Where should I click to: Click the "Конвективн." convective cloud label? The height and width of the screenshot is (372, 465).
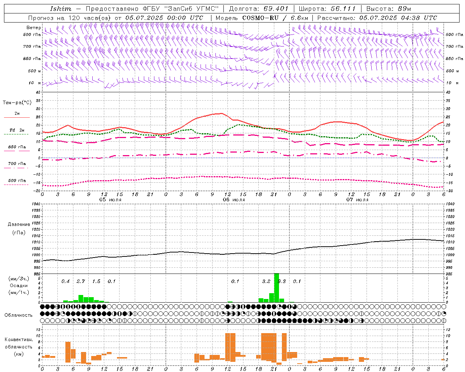click(19, 340)
